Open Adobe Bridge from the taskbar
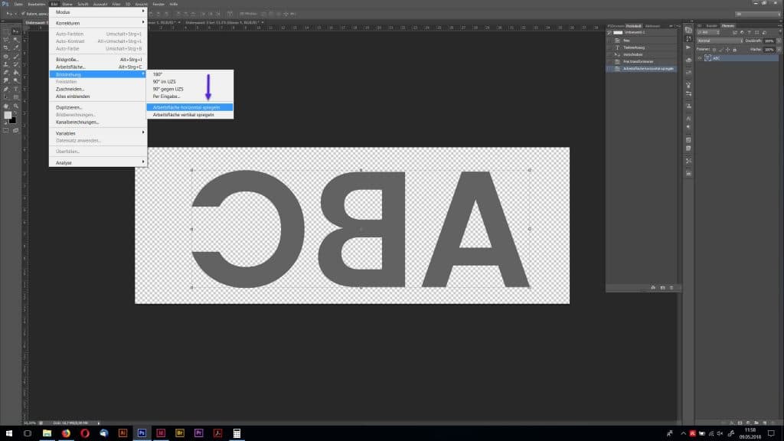784x441 pixels. (180, 433)
